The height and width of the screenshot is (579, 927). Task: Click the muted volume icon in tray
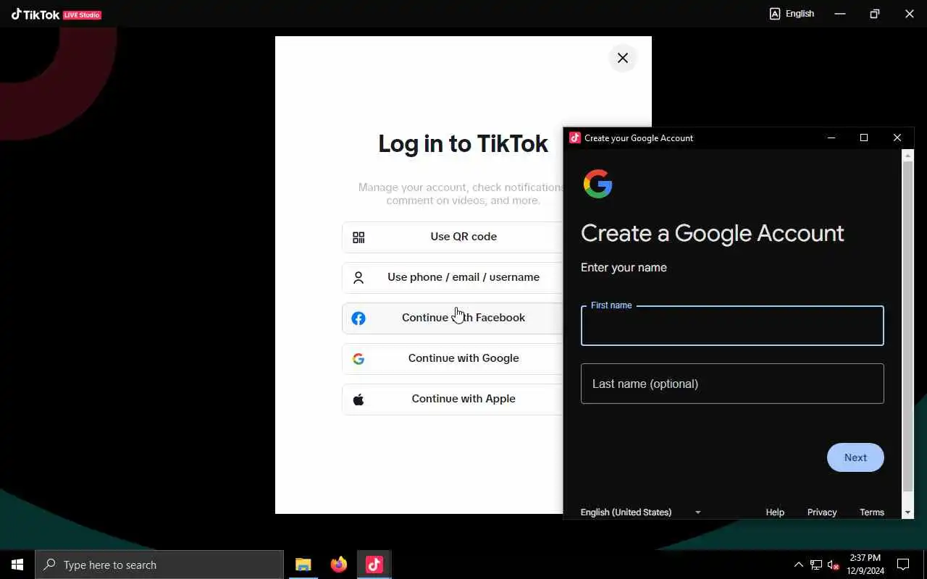[834, 565]
